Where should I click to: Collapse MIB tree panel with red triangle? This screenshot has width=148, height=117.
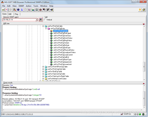tap(144, 24)
